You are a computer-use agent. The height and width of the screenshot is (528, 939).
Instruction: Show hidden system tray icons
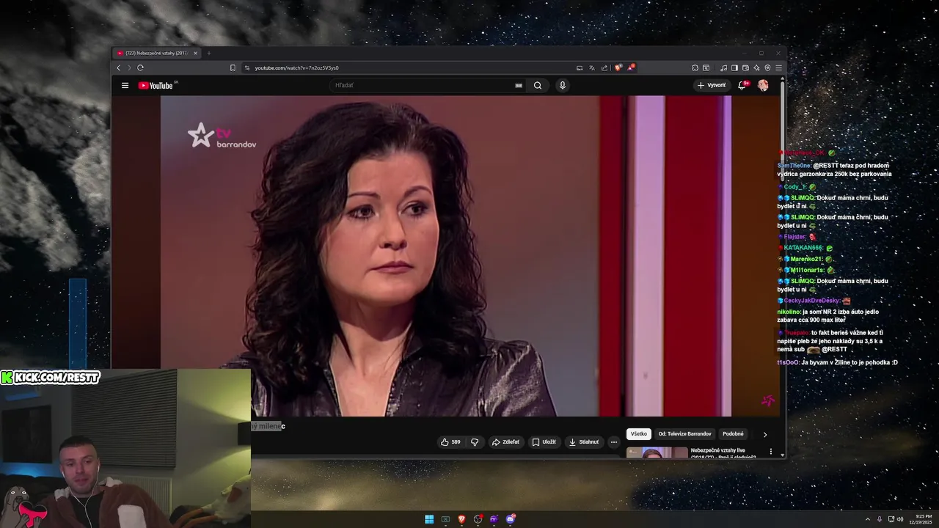[x=868, y=519]
